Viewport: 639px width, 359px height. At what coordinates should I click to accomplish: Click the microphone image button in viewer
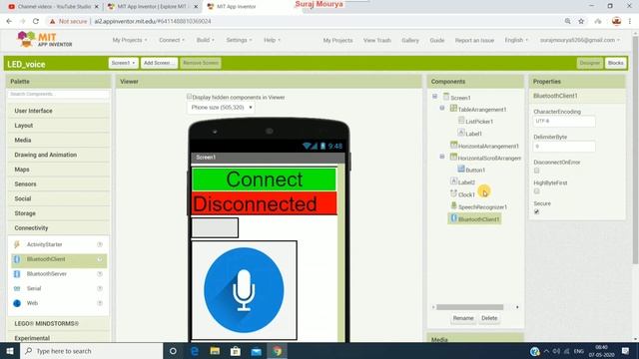click(x=244, y=290)
